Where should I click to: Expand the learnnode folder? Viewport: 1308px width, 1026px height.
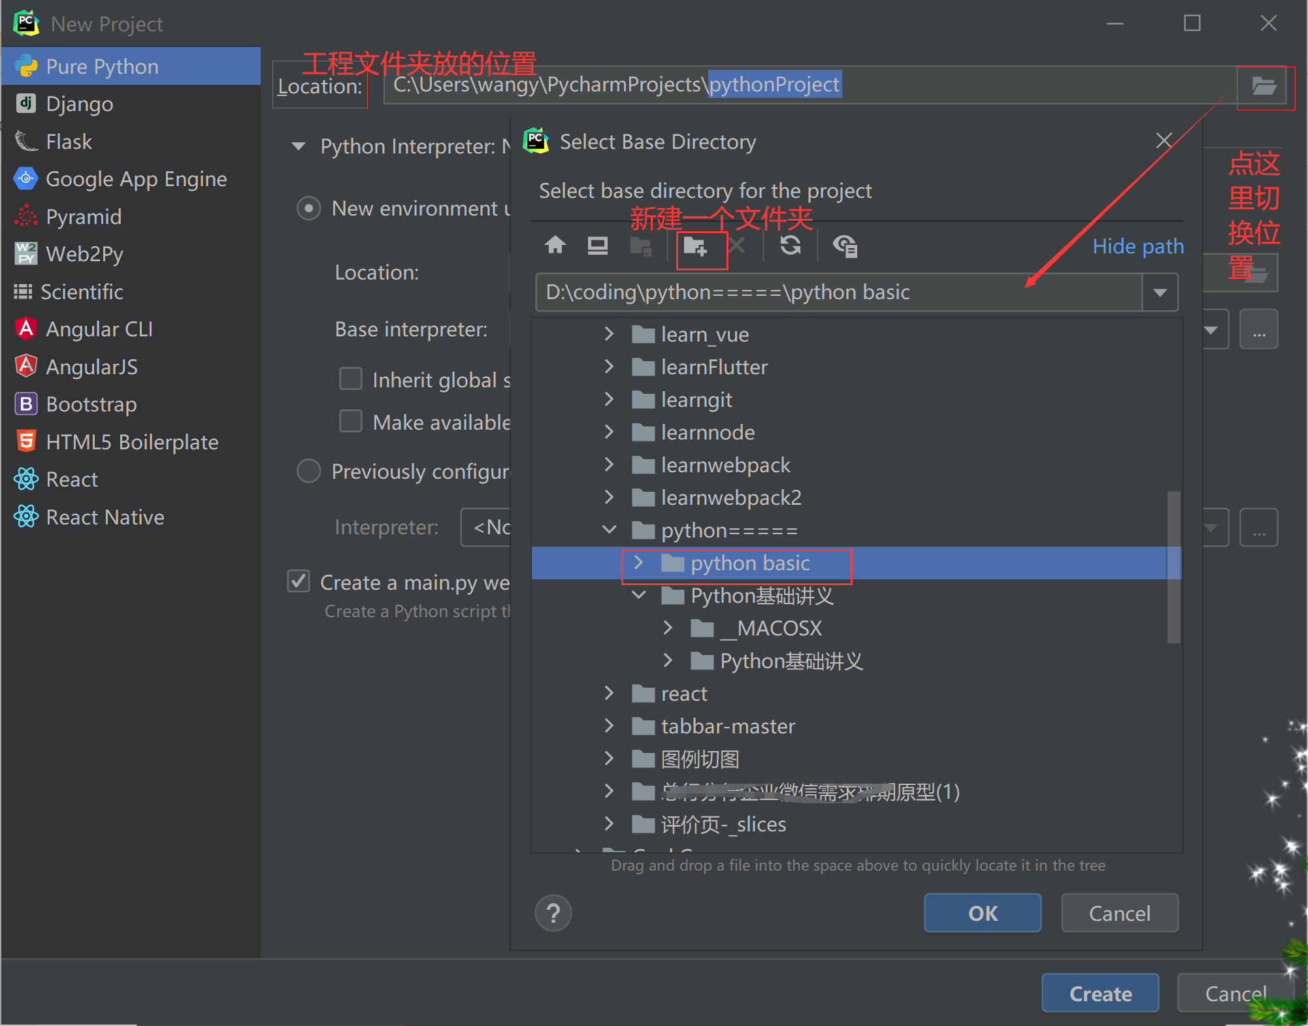[x=609, y=432]
